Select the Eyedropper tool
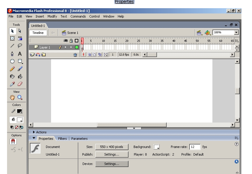 click(x=12, y=84)
